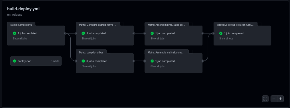Zoom in with the plus button
This screenshot has width=290, height=108.
280,99
